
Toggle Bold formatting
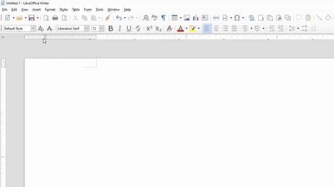coord(111,29)
